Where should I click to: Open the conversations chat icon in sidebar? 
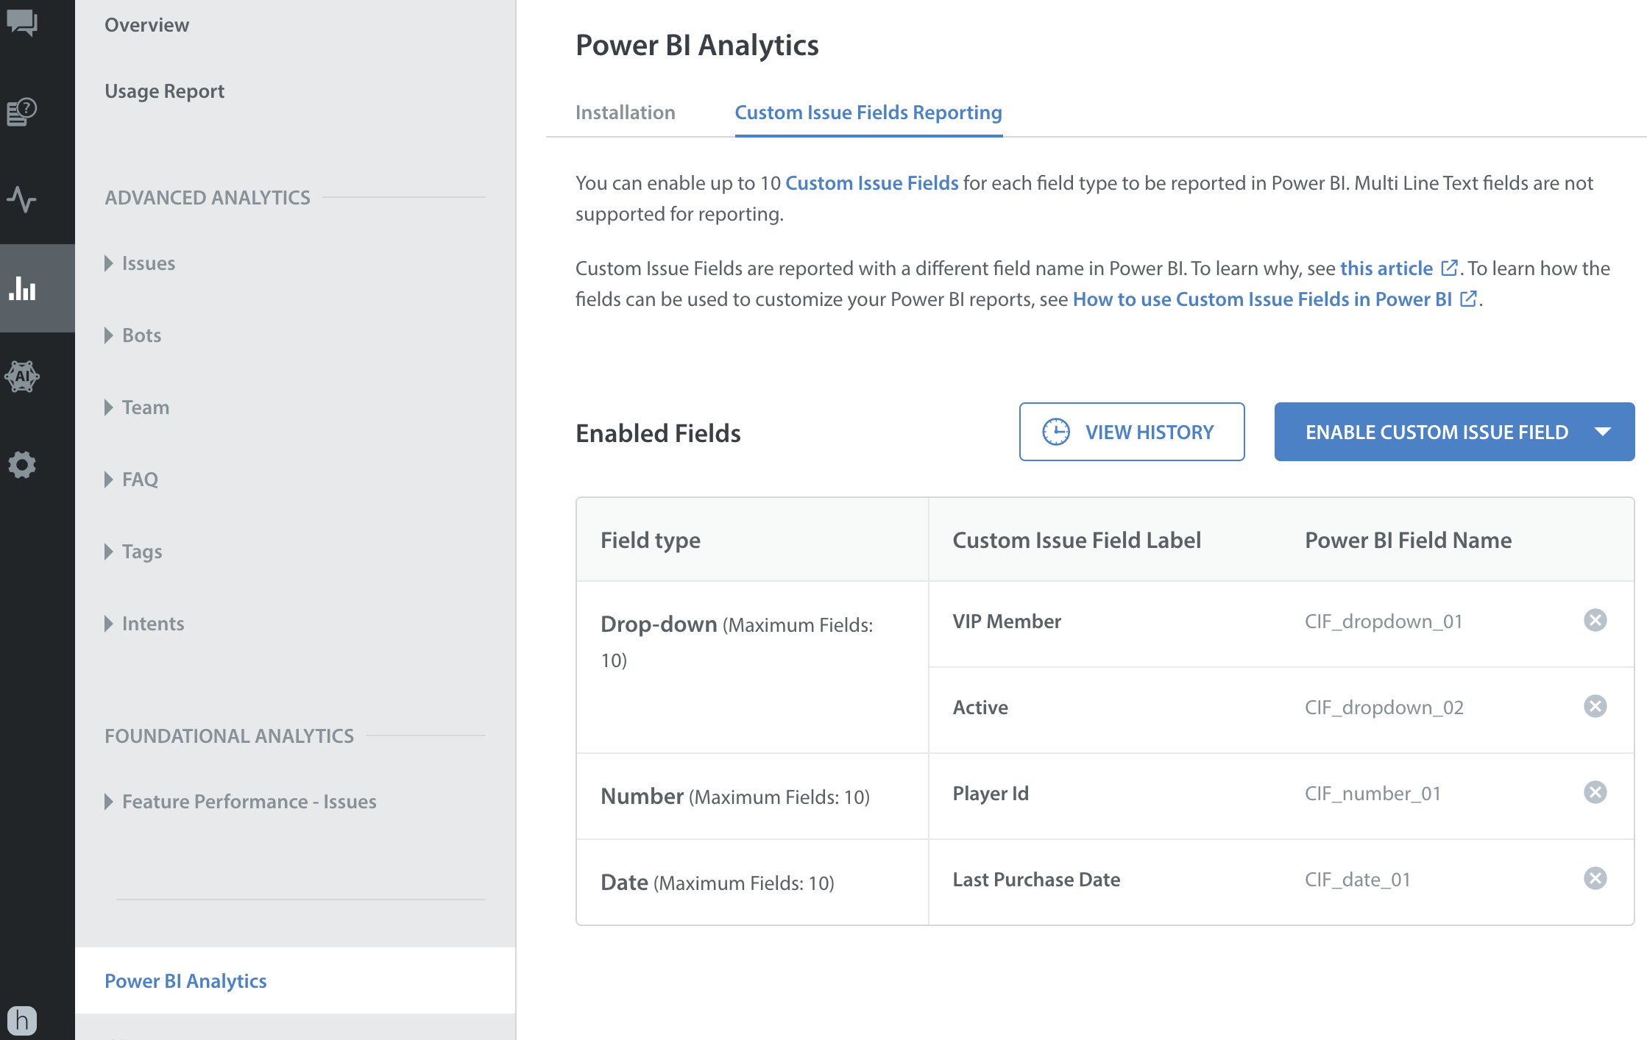pos(22,22)
